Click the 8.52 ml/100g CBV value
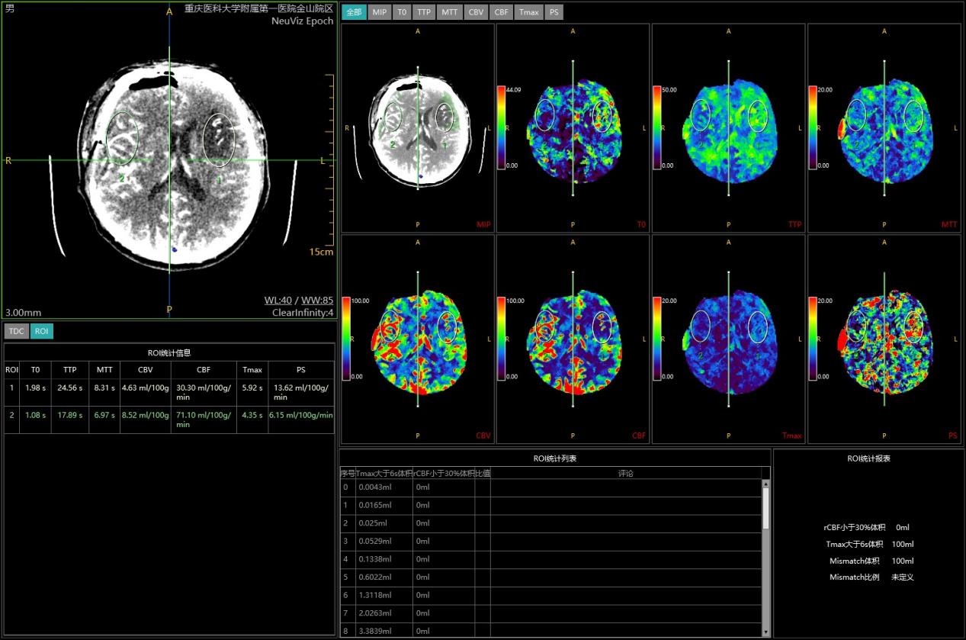Viewport: 966px width, 640px height. pos(145,415)
